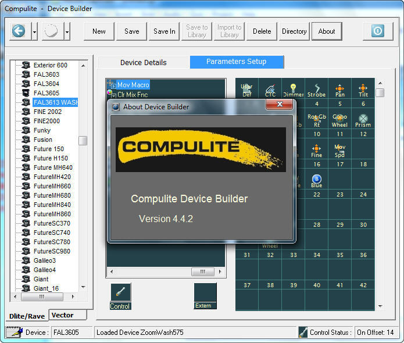Click the Funky device icon
The width and height of the screenshot is (404, 343).
pyautogui.click(x=26, y=130)
